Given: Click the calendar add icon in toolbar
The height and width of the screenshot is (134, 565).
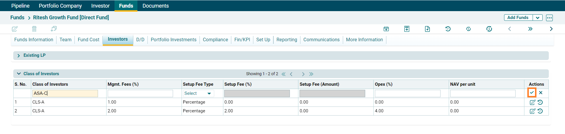Looking at the screenshot, I should click(386, 29).
